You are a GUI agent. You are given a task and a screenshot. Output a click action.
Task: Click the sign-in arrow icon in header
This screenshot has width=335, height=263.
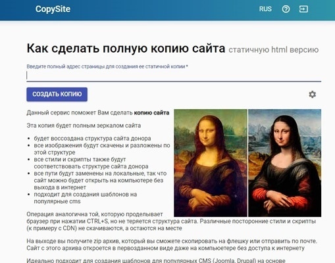(303, 9)
